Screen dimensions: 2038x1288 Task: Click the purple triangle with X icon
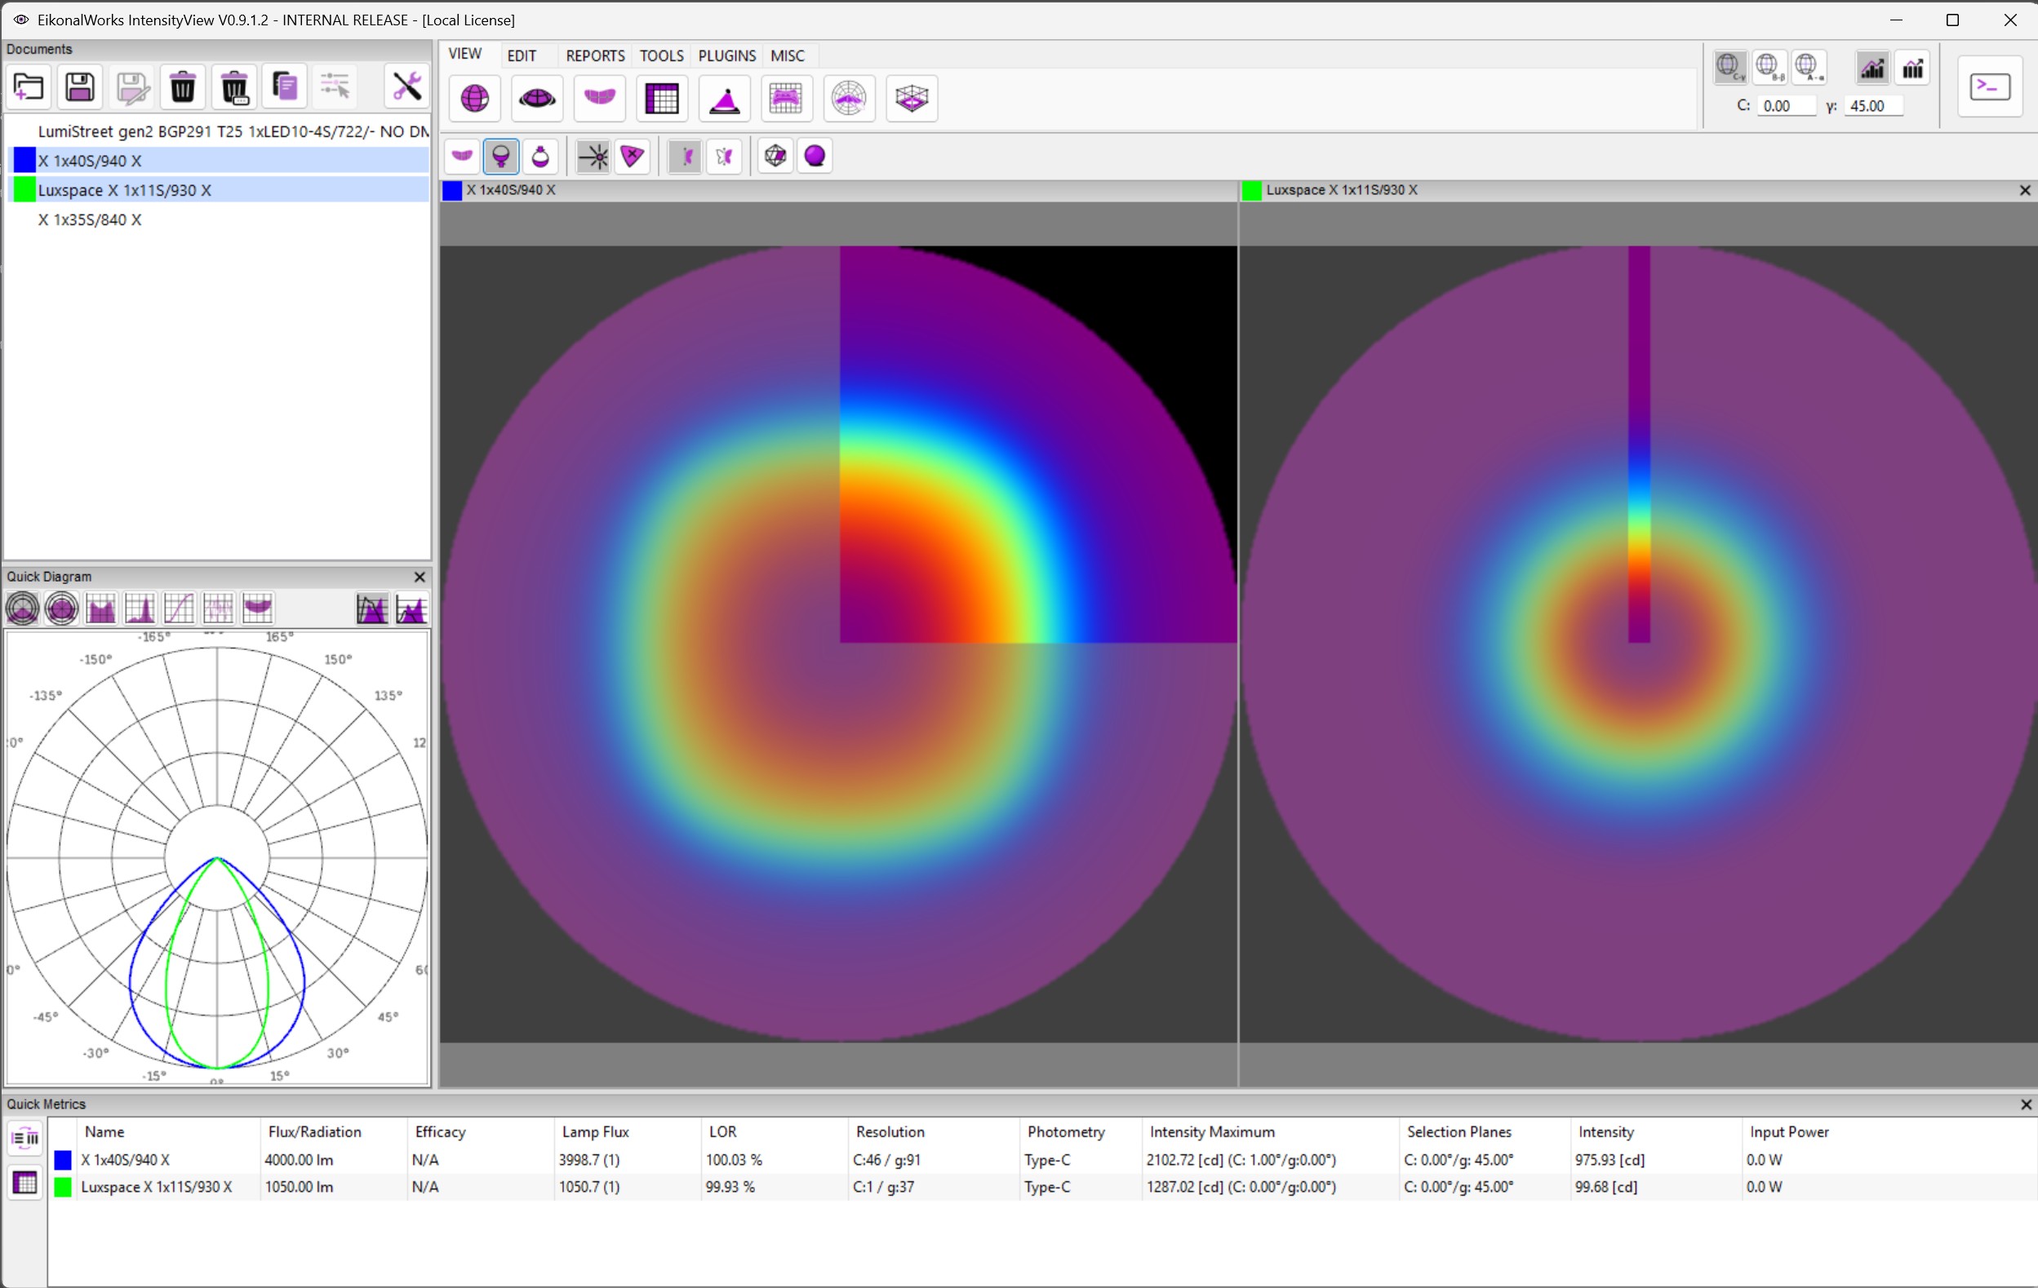[x=633, y=157]
